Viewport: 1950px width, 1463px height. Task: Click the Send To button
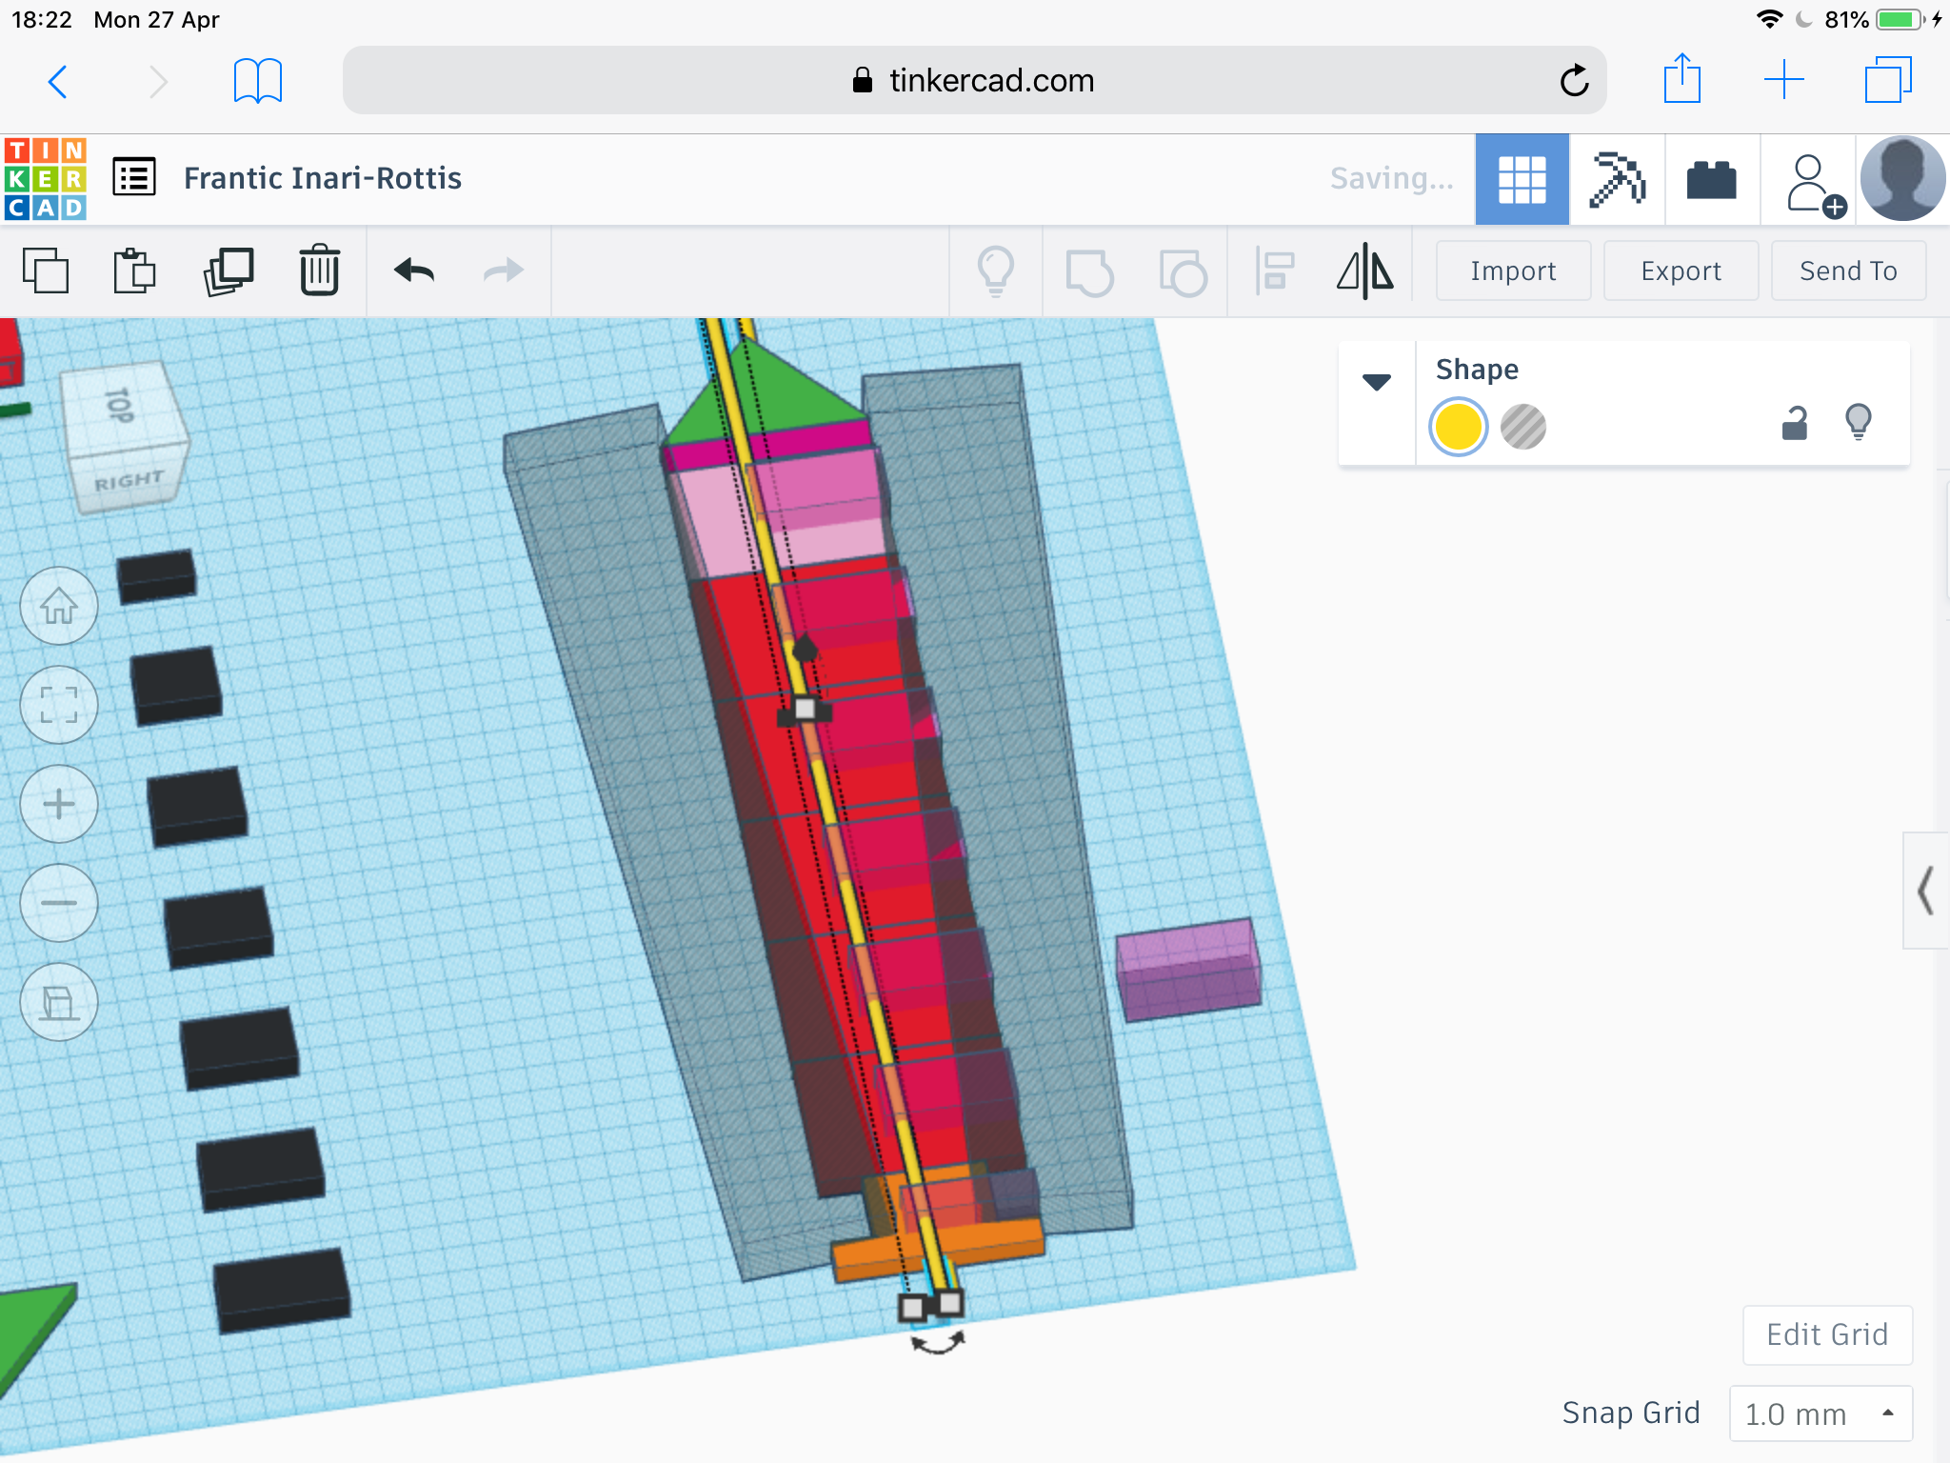(1848, 271)
